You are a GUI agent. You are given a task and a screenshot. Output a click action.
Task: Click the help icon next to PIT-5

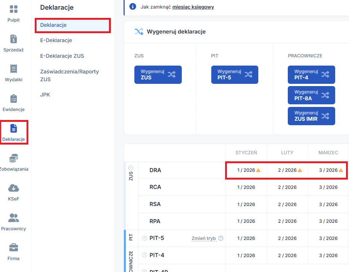(x=145, y=238)
